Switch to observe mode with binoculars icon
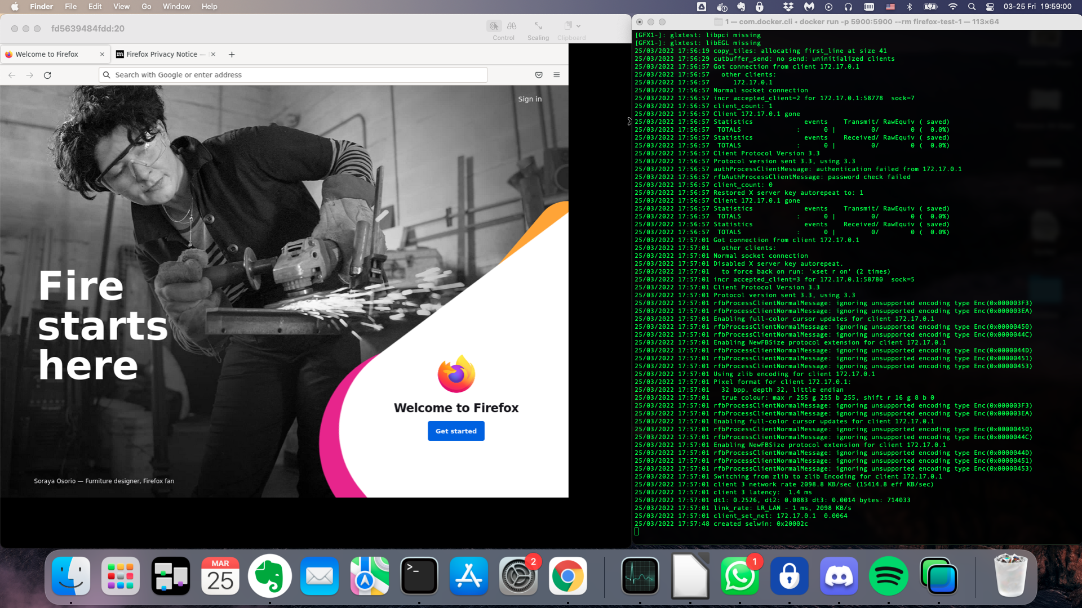Viewport: 1082px width, 608px height. [x=512, y=26]
